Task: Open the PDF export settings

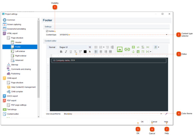Action: pos(12,101)
